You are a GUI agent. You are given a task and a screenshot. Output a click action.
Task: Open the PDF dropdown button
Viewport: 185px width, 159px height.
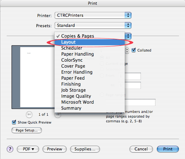[28, 149]
